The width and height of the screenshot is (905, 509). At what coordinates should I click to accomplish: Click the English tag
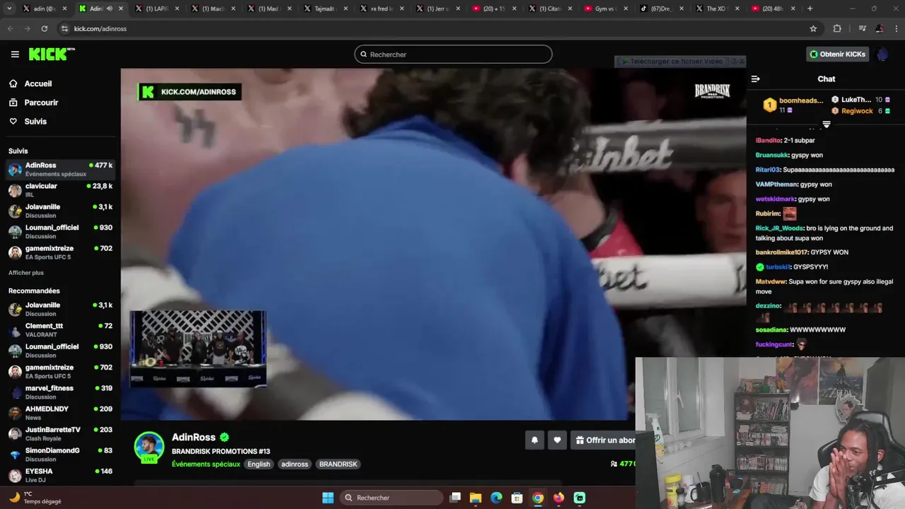coord(259,464)
